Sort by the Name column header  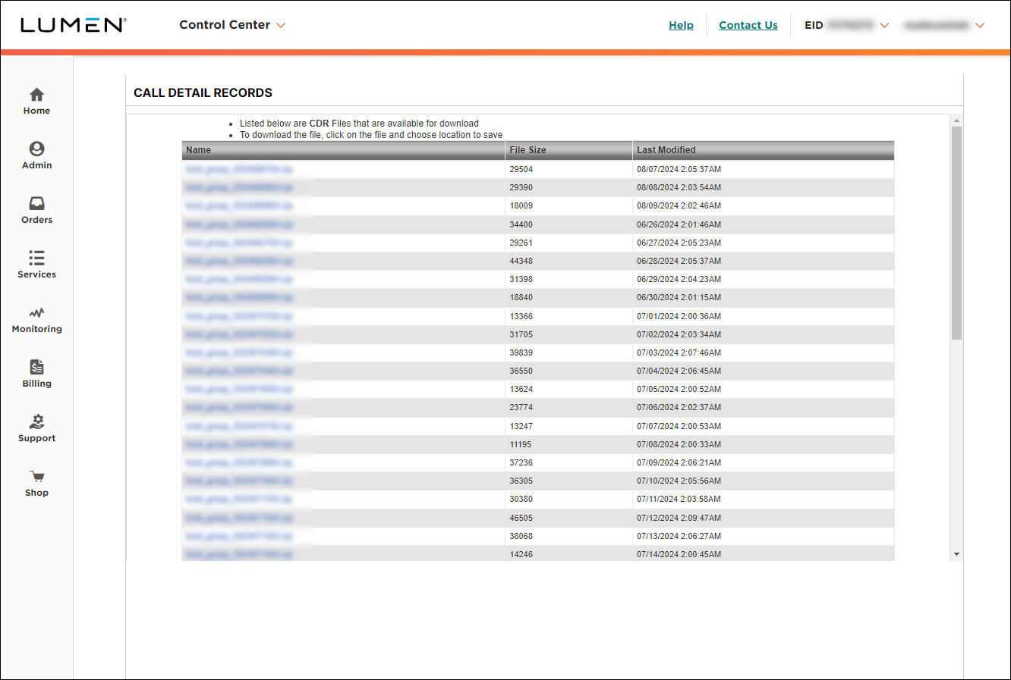[199, 150]
